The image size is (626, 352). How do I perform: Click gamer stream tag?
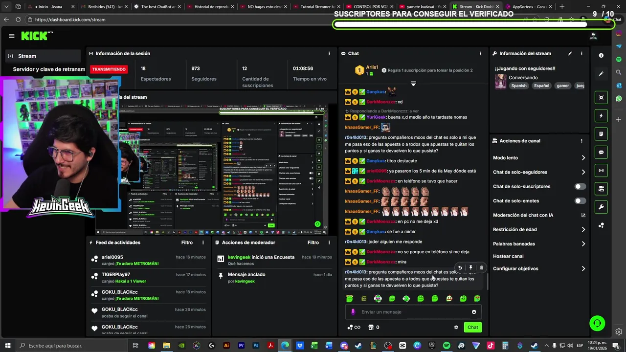click(563, 86)
